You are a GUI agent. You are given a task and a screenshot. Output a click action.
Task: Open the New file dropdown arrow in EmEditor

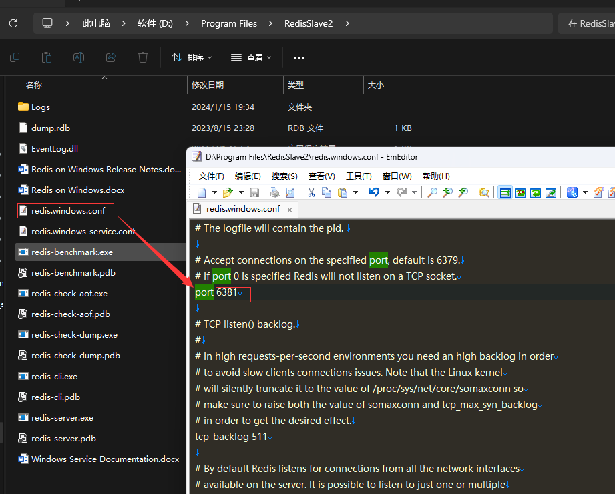pyautogui.click(x=214, y=192)
